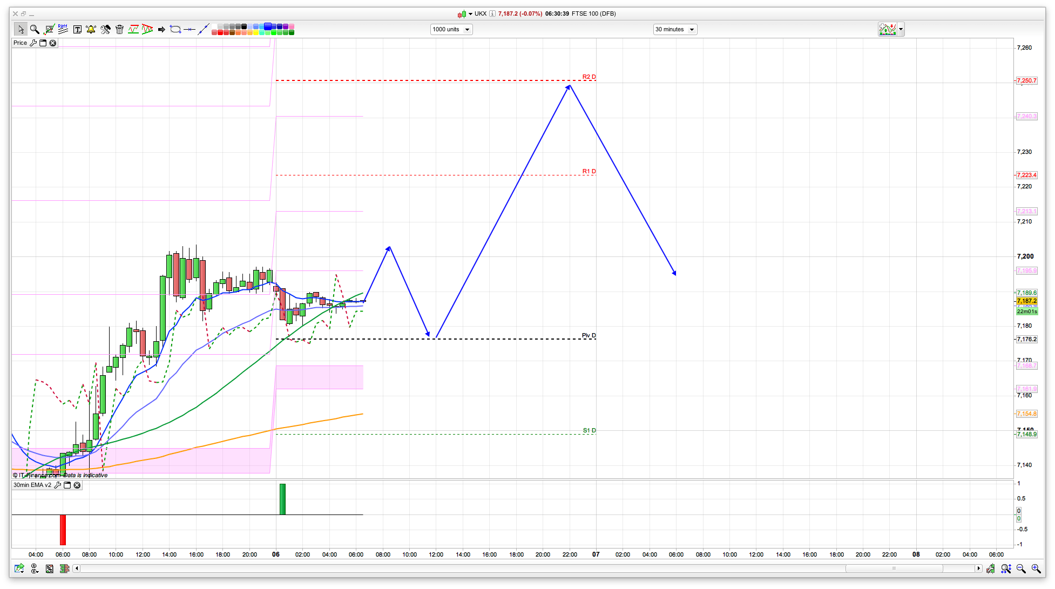Click zoom out magnifier at bottom right
The image size is (1055, 589).
tap(1020, 568)
